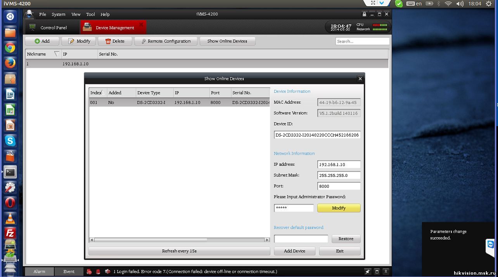Click the lock icon in iVMS title bar
Image resolution: width=498 pixels, height=277 pixels.
click(364, 14)
